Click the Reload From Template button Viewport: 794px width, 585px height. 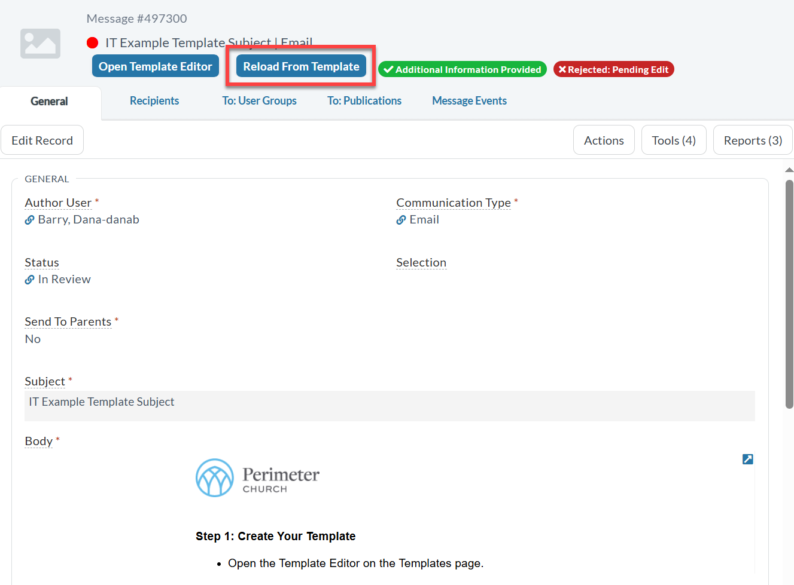coord(301,66)
